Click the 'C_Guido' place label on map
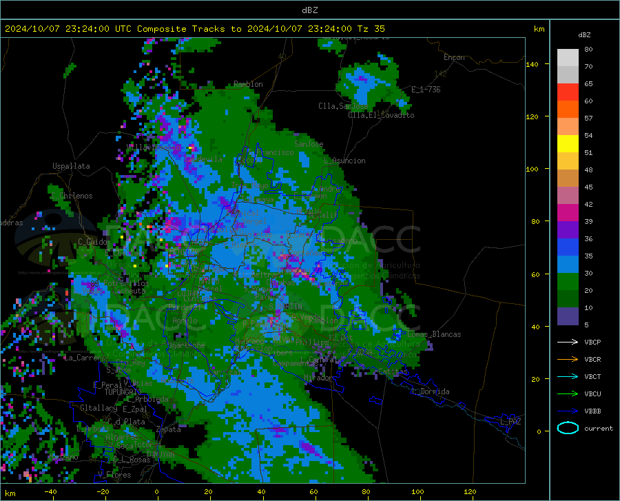The width and height of the screenshot is (620, 501). [x=92, y=242]
